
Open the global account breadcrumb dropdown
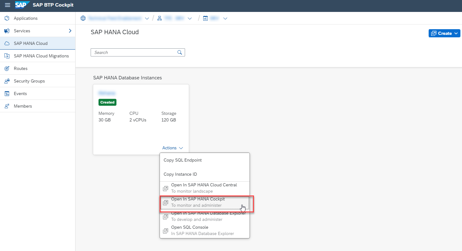click(147, 19)
